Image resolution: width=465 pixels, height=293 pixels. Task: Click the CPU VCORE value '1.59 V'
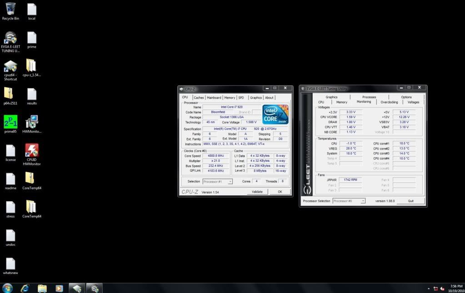pyautogui.click(x=351, y=117)
